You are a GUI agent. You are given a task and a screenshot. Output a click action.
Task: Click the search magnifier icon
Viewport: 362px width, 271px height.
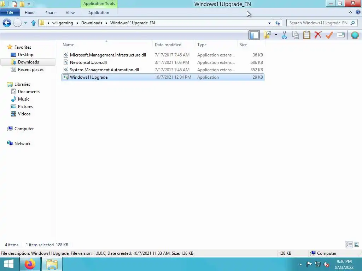(352, 23)
